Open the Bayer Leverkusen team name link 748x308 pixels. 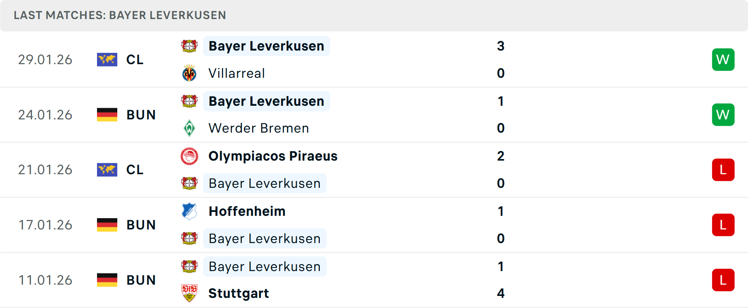pos(266,45)
